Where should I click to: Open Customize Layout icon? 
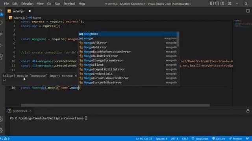[x=230, y=4]
